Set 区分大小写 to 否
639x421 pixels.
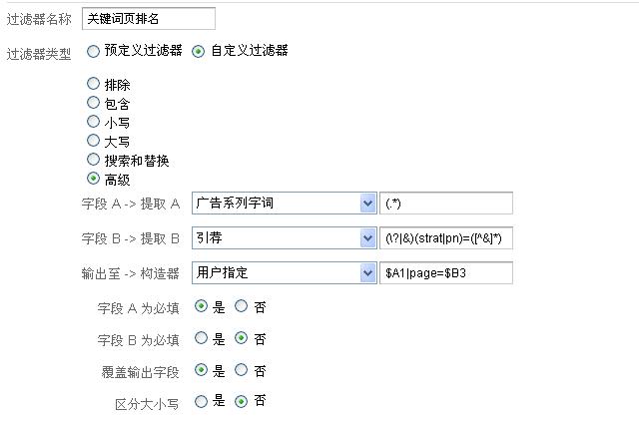click(241, 402)
